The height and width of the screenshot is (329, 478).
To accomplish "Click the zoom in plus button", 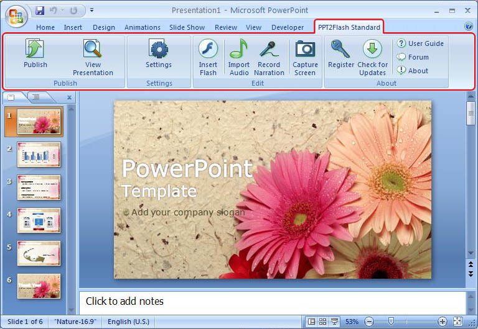I will (442, 322).
